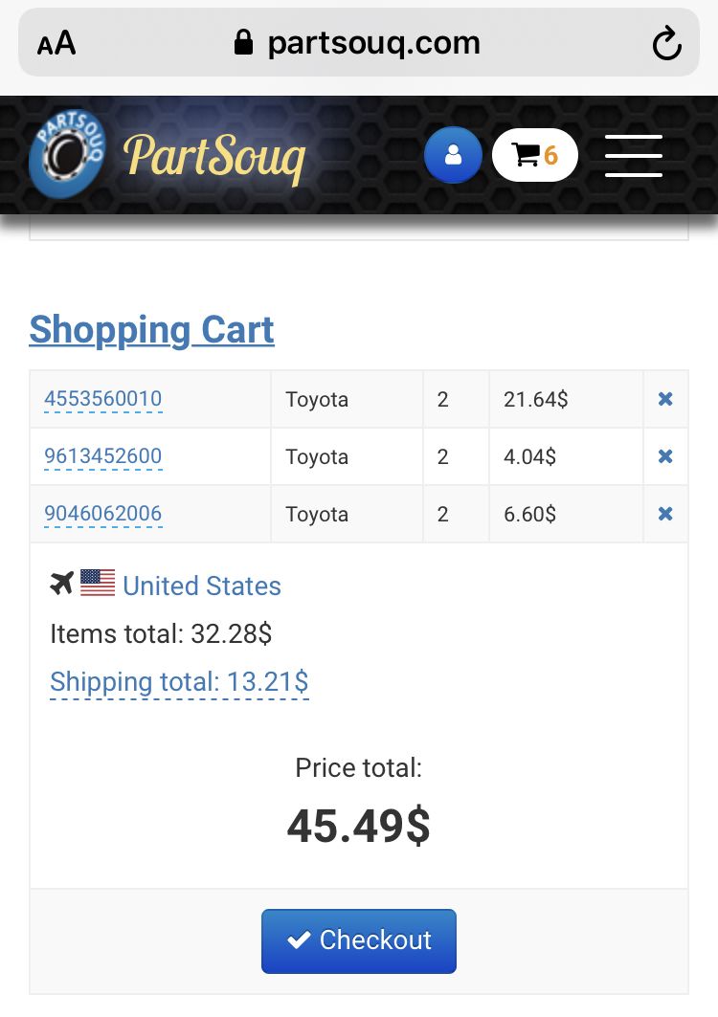The width and height of the screenshot is (718, 1017).
Task: Open part number 9613452600 link
Action: click(x=103, y=456)
